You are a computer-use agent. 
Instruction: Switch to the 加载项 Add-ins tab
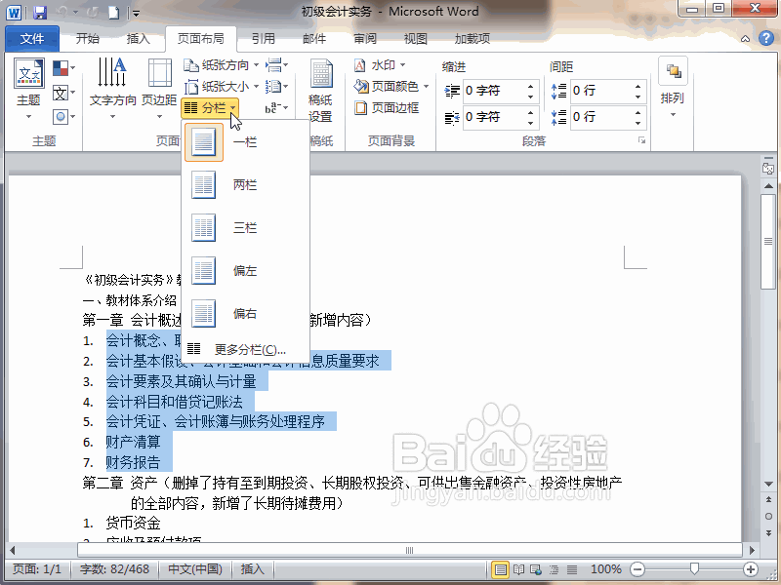(x=473, y=38)
